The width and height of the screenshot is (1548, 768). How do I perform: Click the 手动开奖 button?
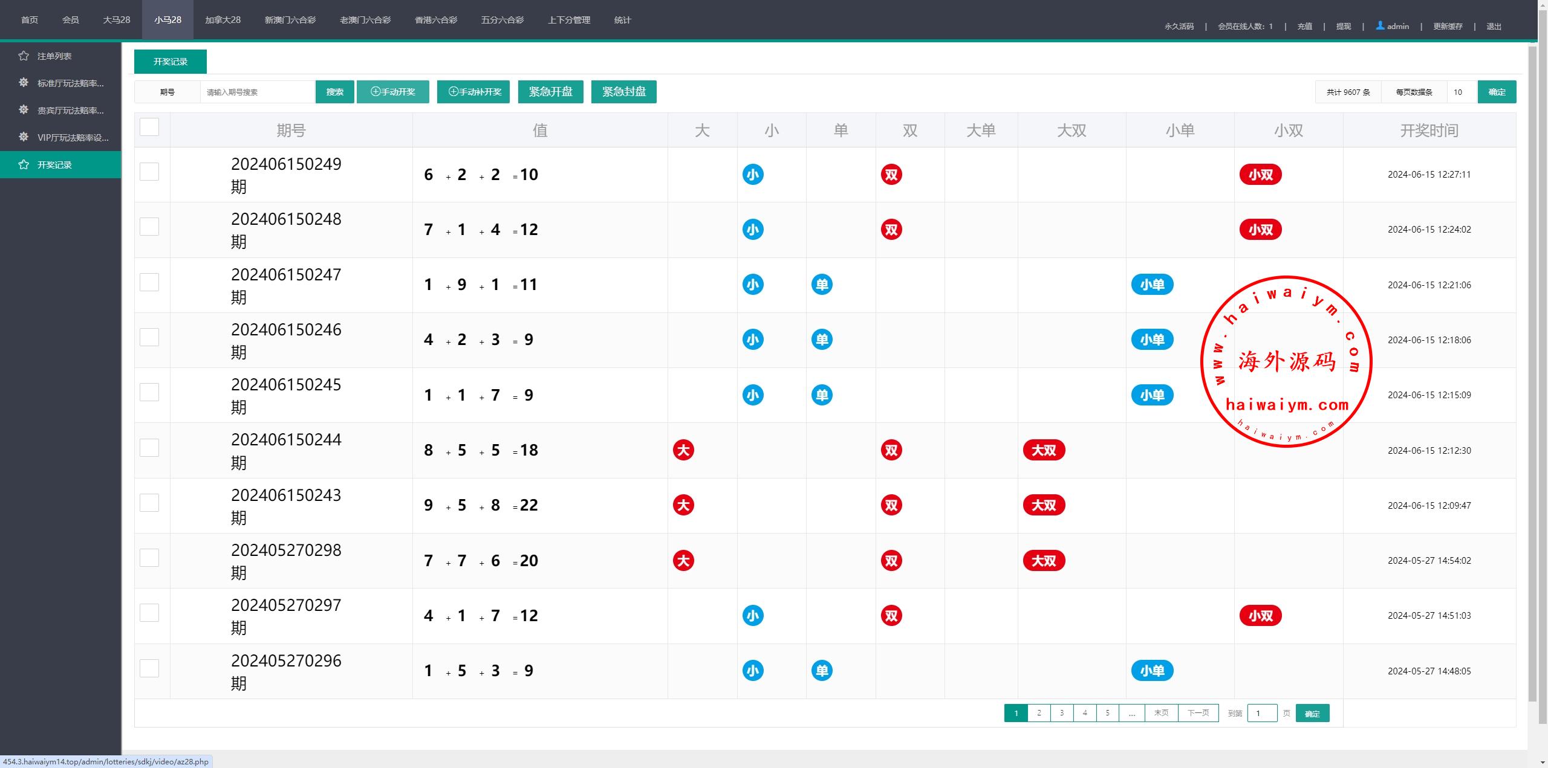(x=393, y=92)
